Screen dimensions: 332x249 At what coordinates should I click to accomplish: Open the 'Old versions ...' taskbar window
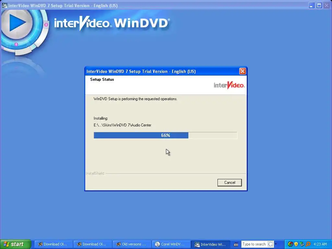coord(132,244)
